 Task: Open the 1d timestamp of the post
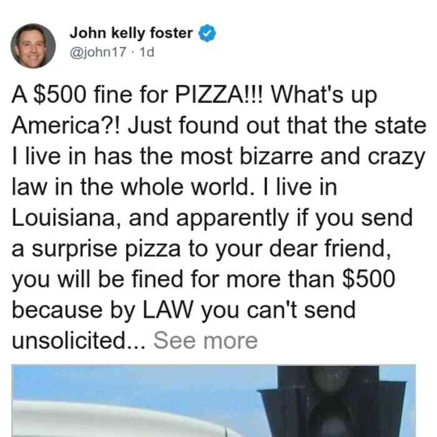[147, 52]
